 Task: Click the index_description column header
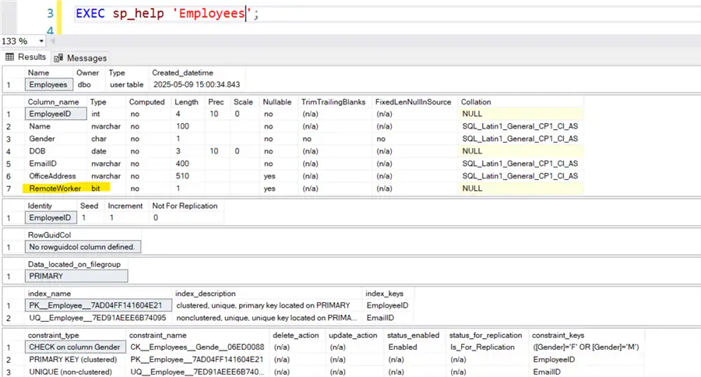[x=206, y=294]
